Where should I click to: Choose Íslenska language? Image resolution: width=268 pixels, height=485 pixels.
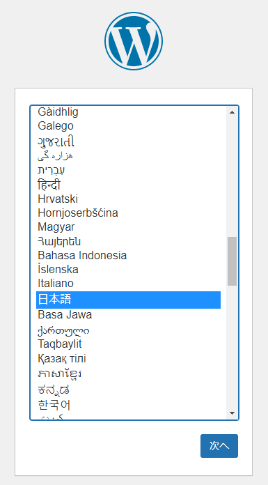pyautogui.click(x=128, y=270)
